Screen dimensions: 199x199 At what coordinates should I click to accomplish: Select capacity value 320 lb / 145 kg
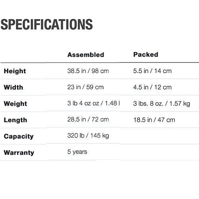88,136
